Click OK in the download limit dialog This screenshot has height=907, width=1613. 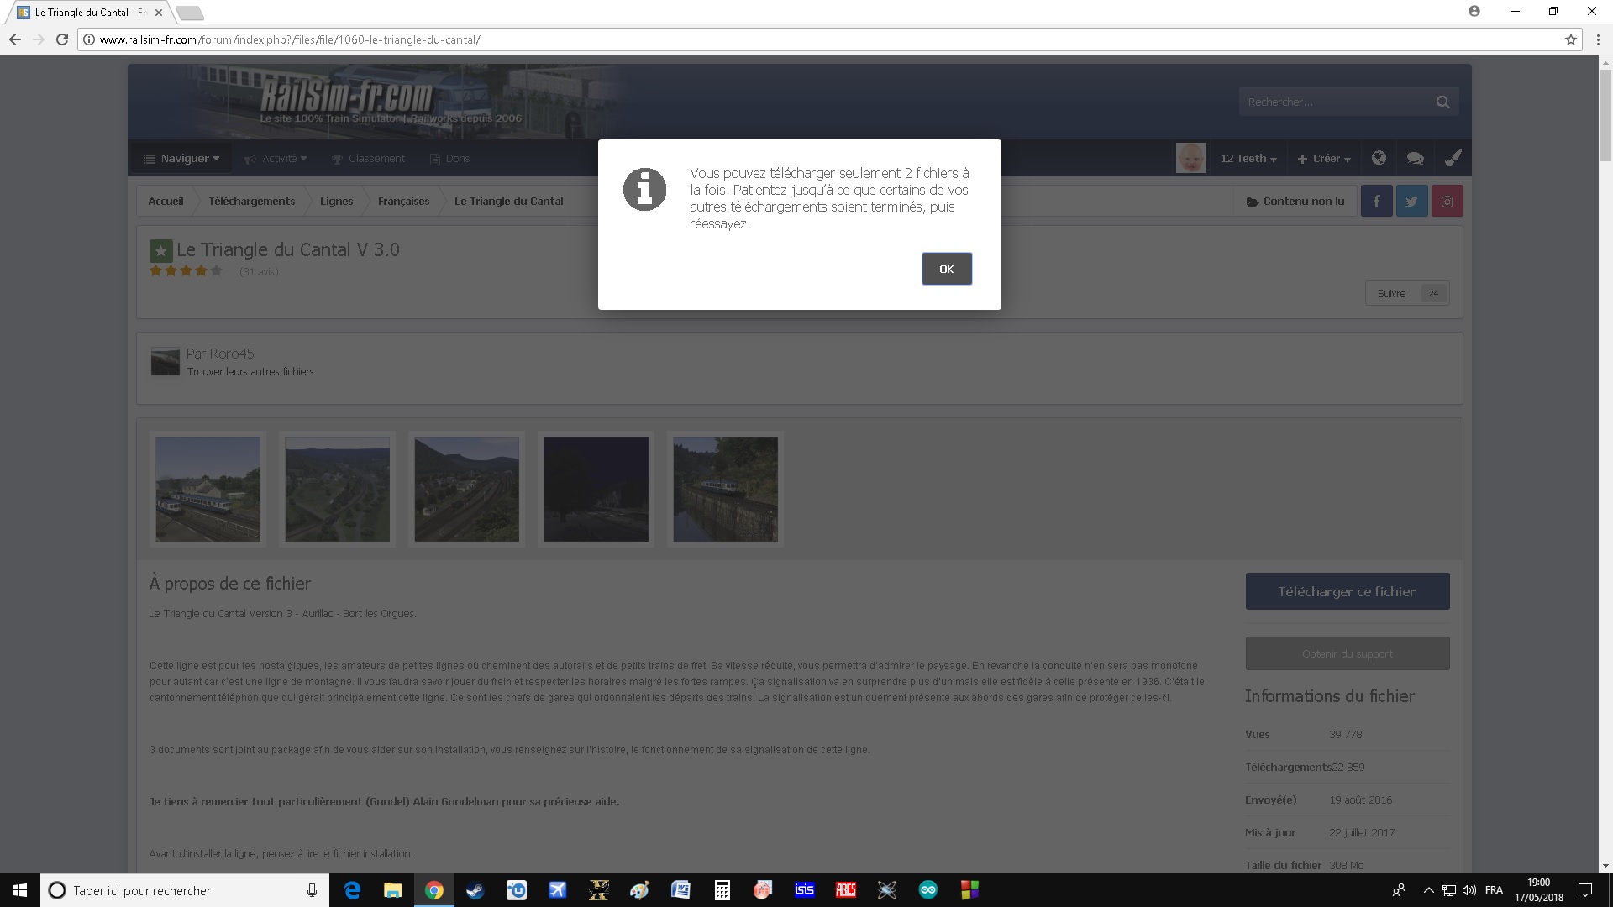tap(947, 269)
